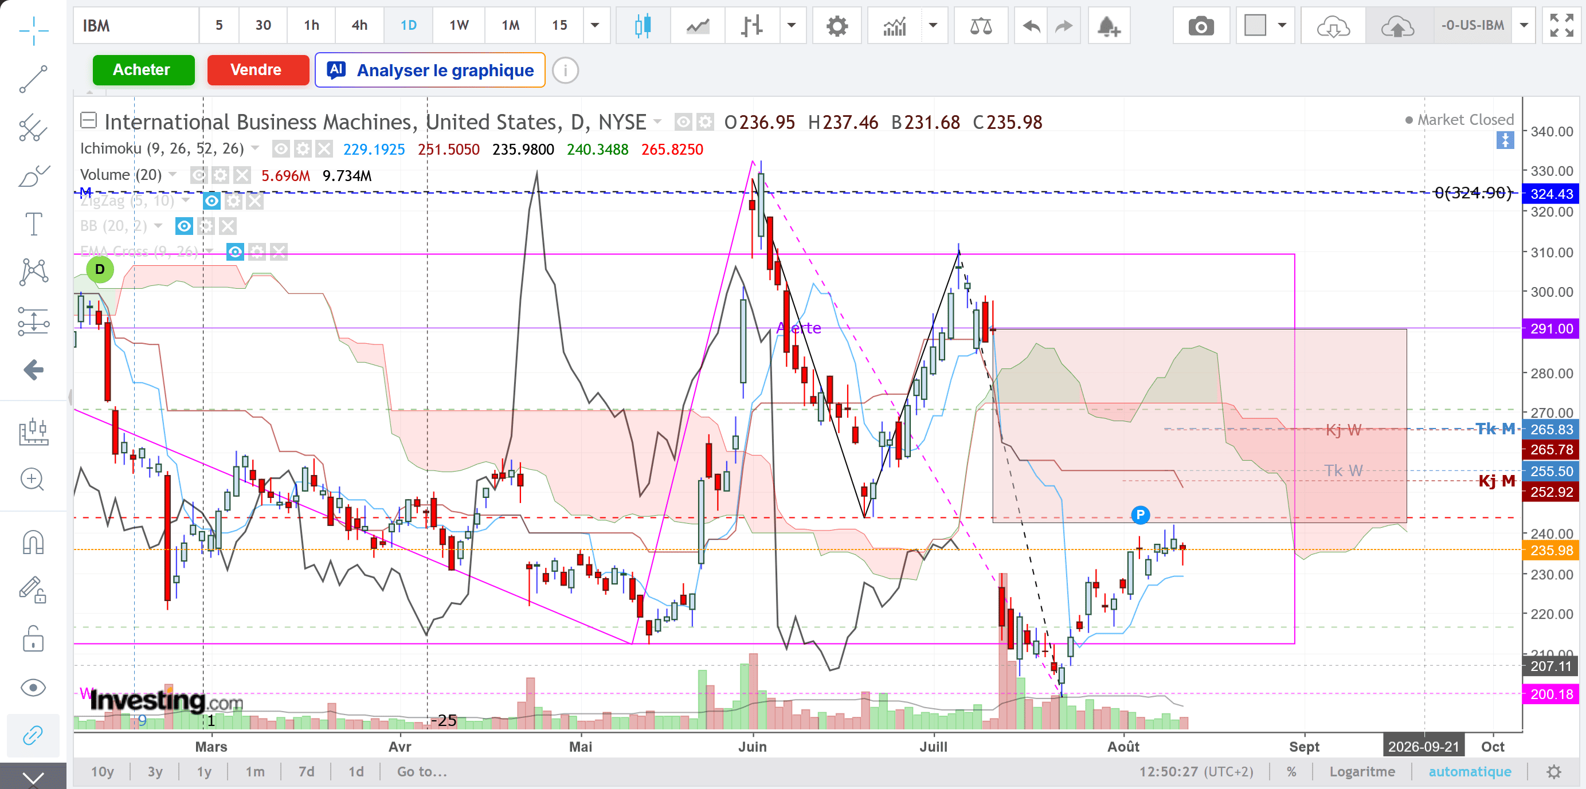1586x789 pixels.
Task: Show the hidden ZigZag indicator
Action: click(x=211, y=201)
